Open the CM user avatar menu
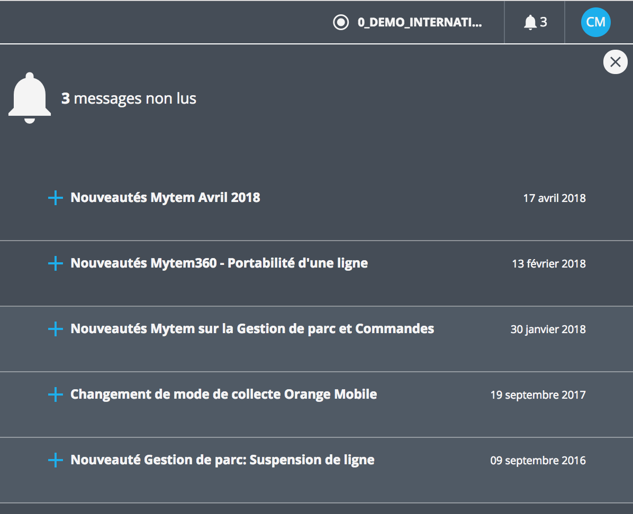Screen dimensions: 633x514 point(595,22)
